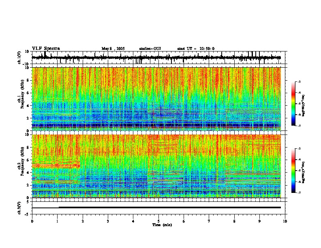Click the ch.2 spectrogram color bar
This screenshot has height=248, width=321.
tap(293, 171)
